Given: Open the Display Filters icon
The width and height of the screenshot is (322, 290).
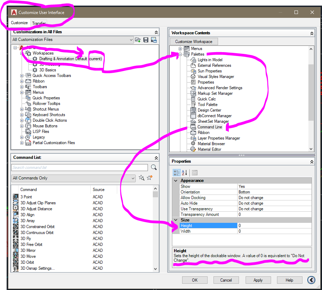Looking at the screenshot, I should 153,40.
